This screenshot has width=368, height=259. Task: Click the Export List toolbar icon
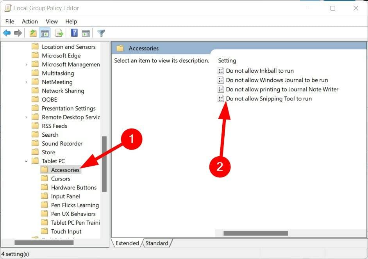tap(59, 33)
